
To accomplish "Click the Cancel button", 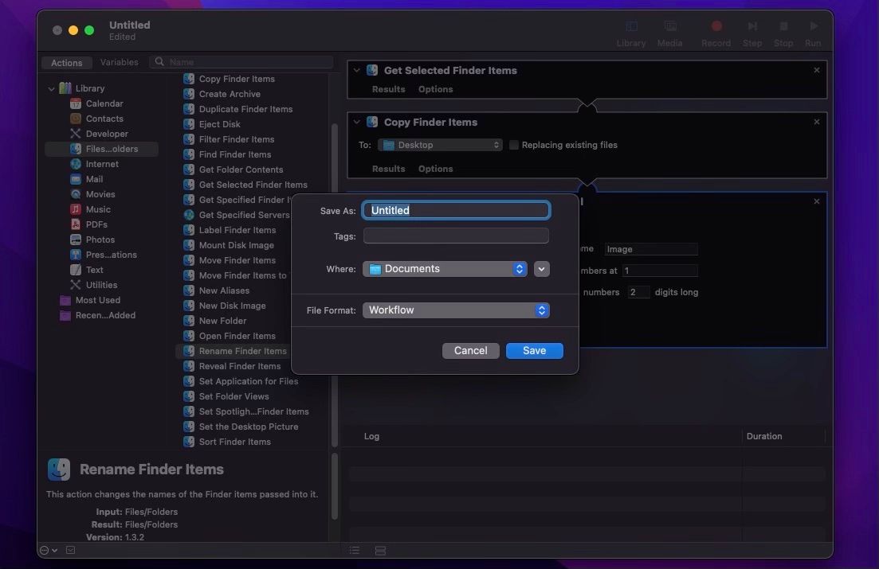I will [x=470, y=350].
